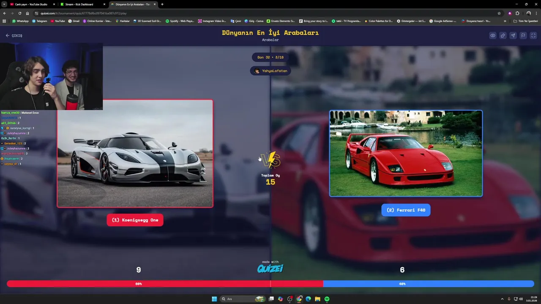Open the taskbar volume speaker icon
Image resolution: width=541 pixels, height=304 pixels.
pos(521,299)
